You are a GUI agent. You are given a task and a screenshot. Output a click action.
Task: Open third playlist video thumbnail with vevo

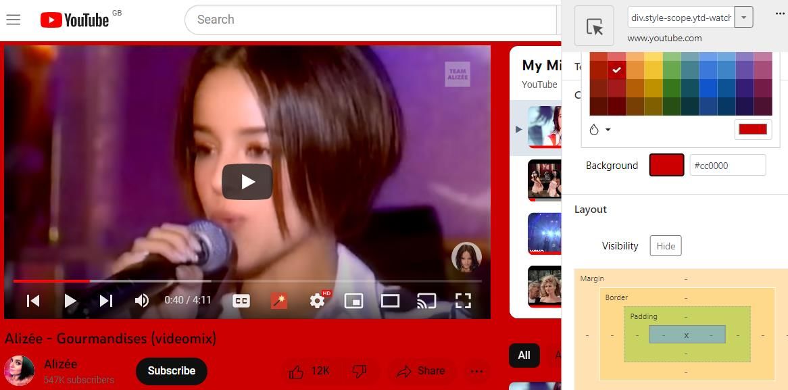click(x=544, y=233)
